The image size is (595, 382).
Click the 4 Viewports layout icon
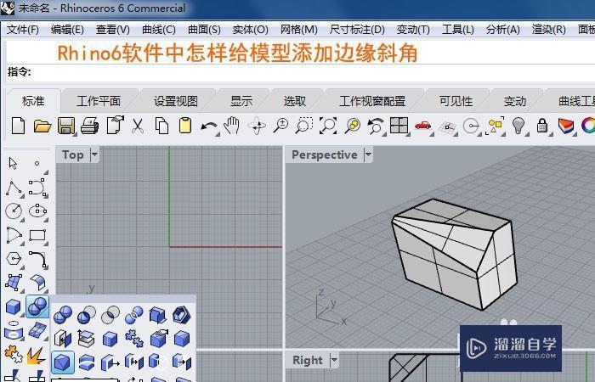click(x=399, y=126)
